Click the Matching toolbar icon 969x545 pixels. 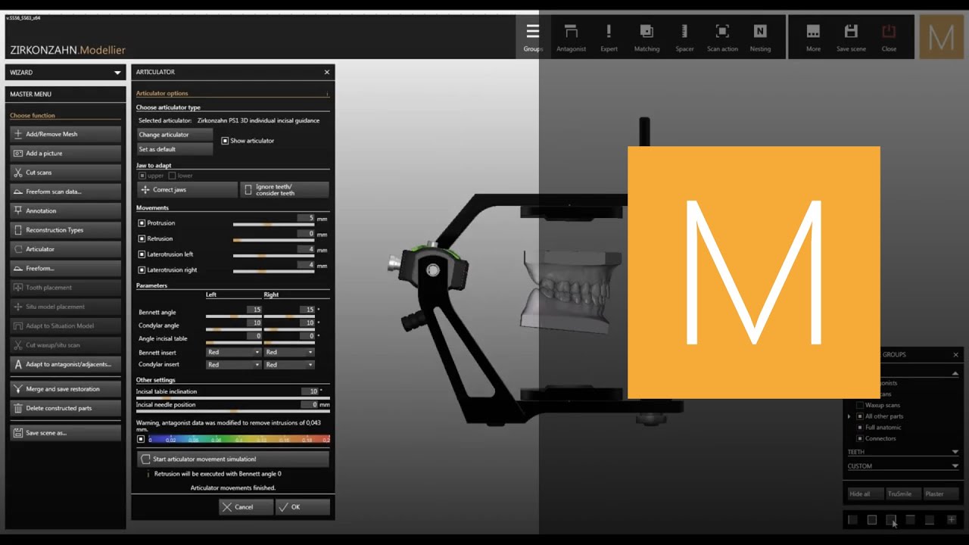647,37
